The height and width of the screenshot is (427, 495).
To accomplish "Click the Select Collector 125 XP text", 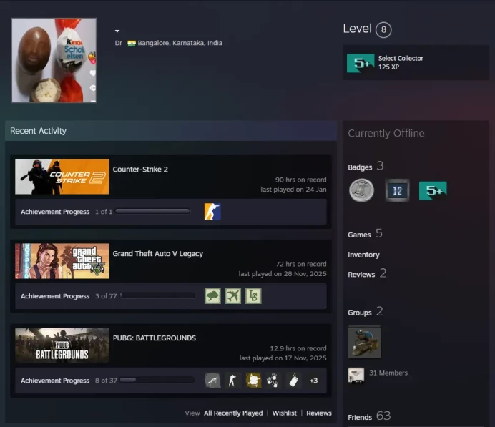I will [401, 62].
